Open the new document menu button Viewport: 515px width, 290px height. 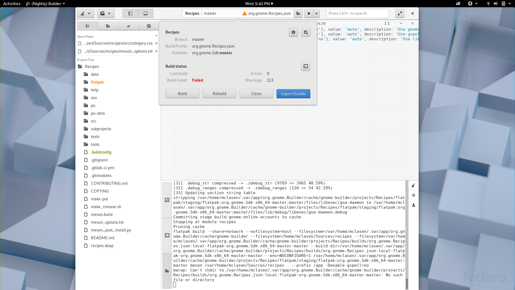coord(105,13)
